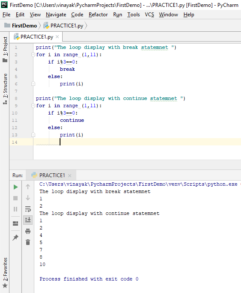Screen dimensions: 241x293
Task: Open the Refactor menu
Action: [x=98, y=15]
